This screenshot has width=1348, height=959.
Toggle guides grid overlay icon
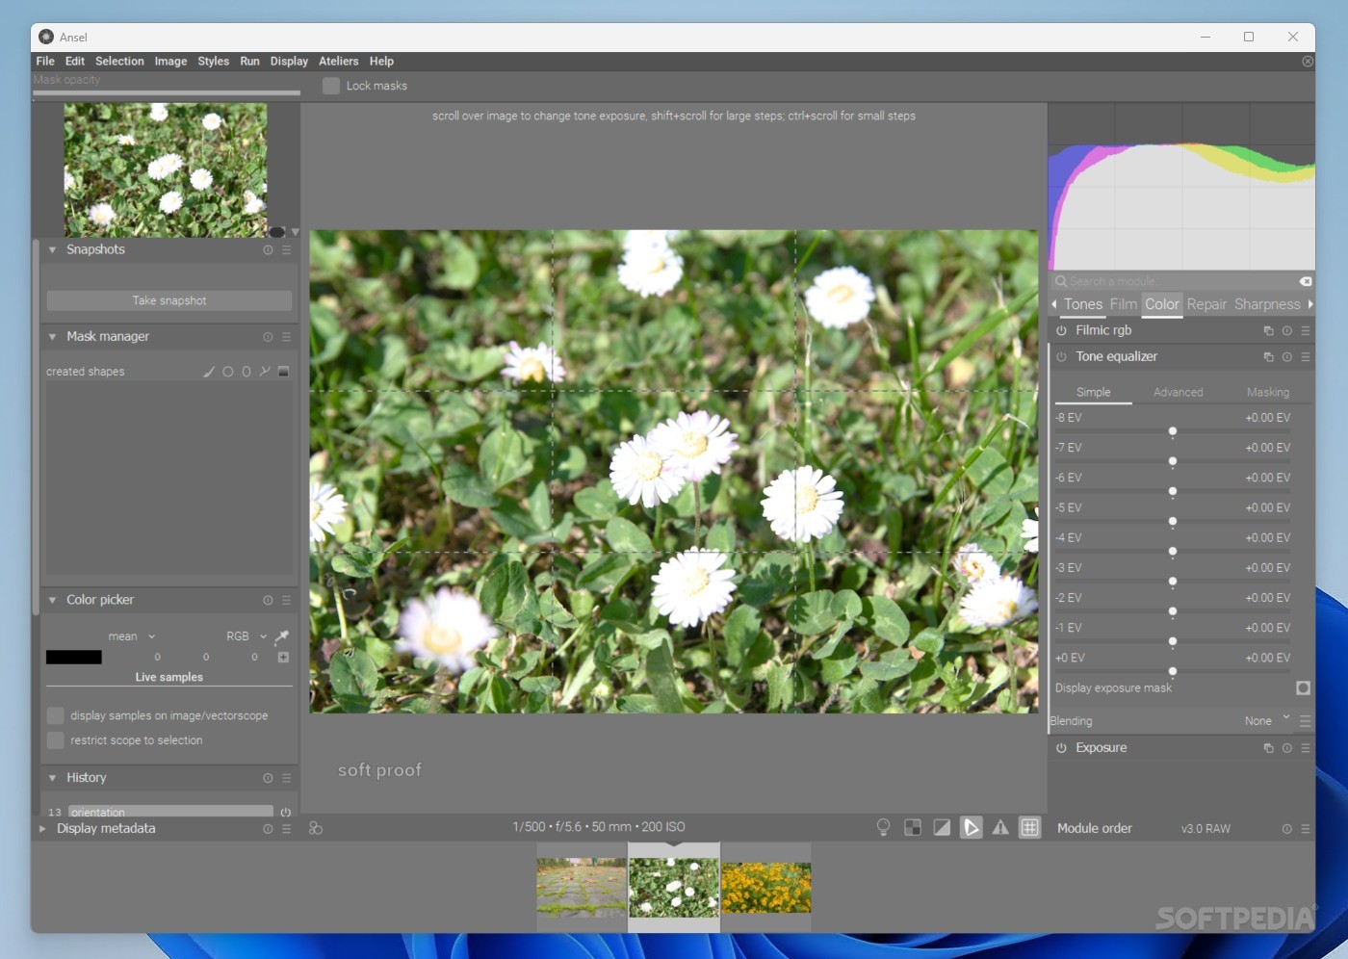click(1030, 827)
